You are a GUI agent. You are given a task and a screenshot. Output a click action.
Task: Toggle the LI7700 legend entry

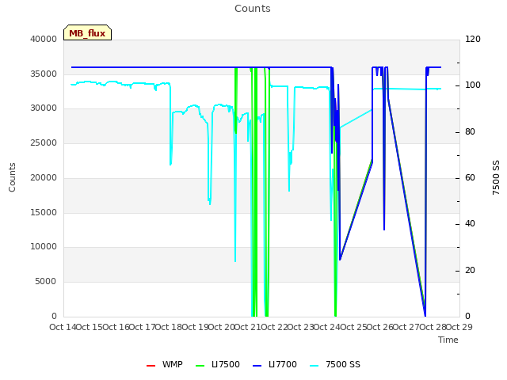[275, 364]
